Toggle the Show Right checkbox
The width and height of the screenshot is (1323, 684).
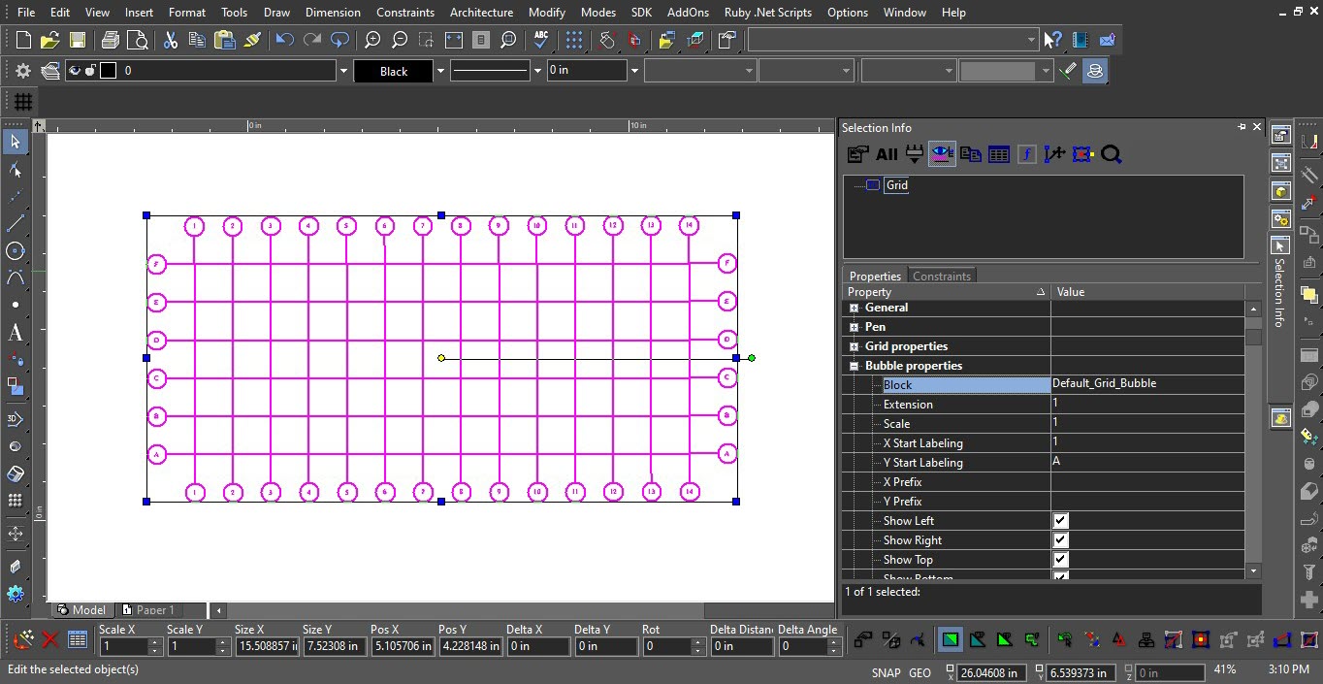[1060, 540]
